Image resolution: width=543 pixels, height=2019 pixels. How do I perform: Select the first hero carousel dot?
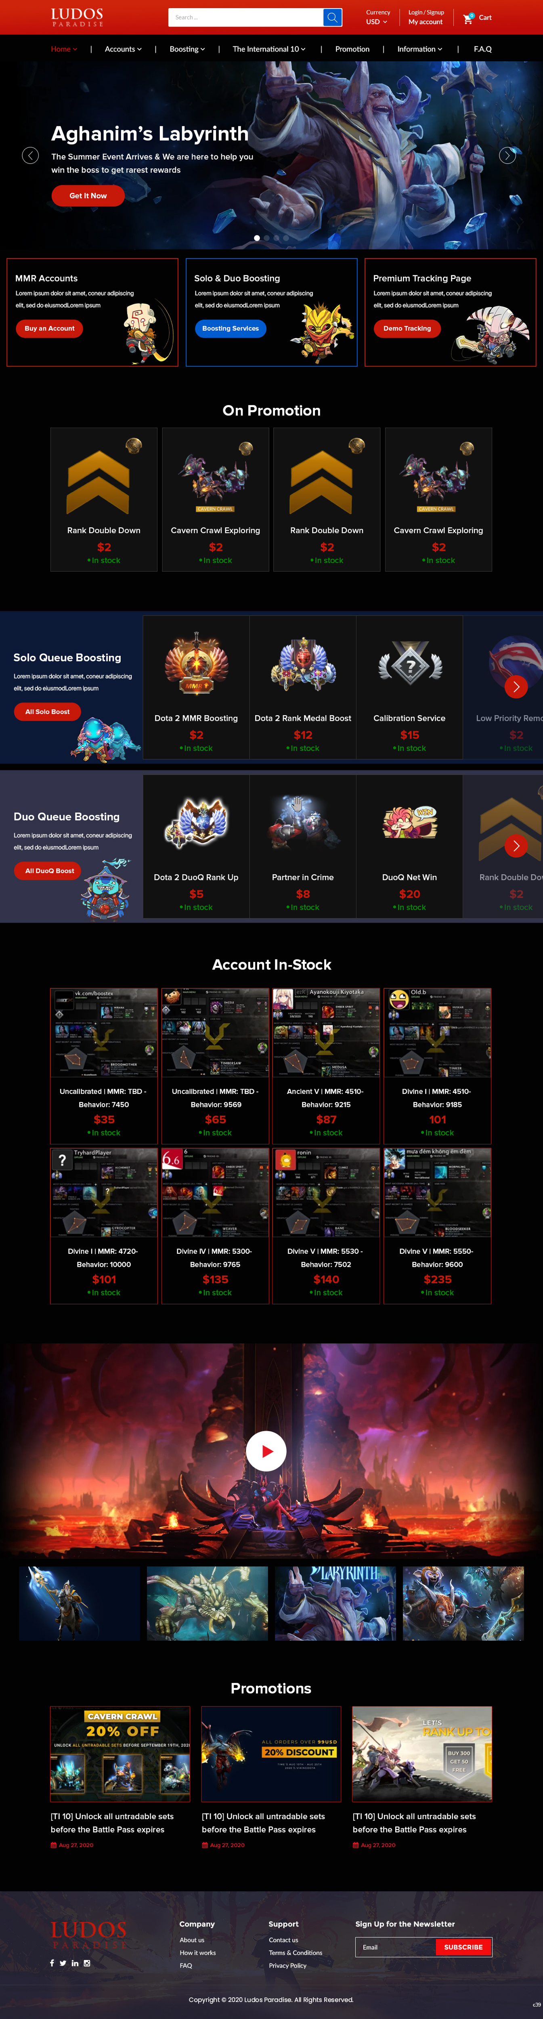tap(256, 237)
